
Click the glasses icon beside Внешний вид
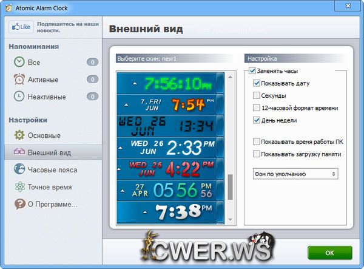coord(19,152)
